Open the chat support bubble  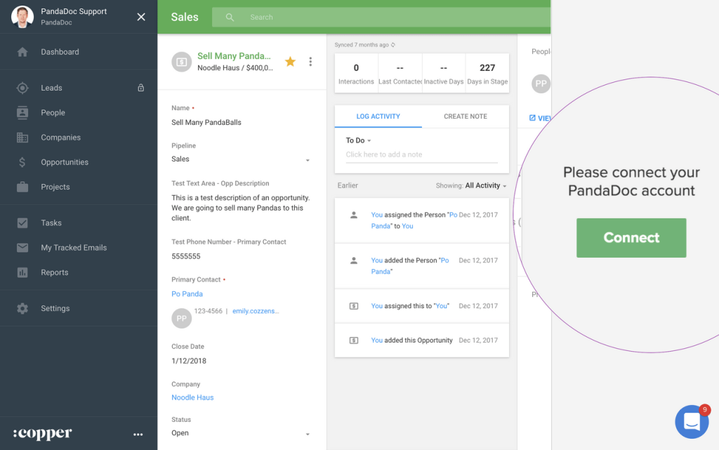pos(692,421)
